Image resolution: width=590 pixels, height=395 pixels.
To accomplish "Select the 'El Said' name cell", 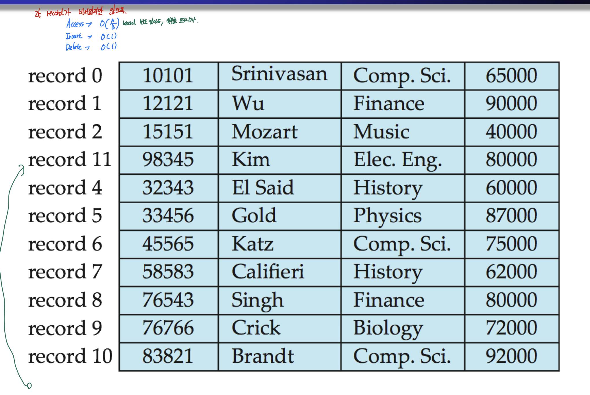I will (x=263, y=188).
